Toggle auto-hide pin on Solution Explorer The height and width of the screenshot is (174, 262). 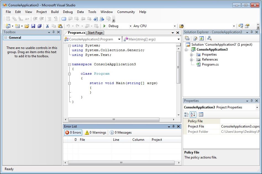(252, 32)
